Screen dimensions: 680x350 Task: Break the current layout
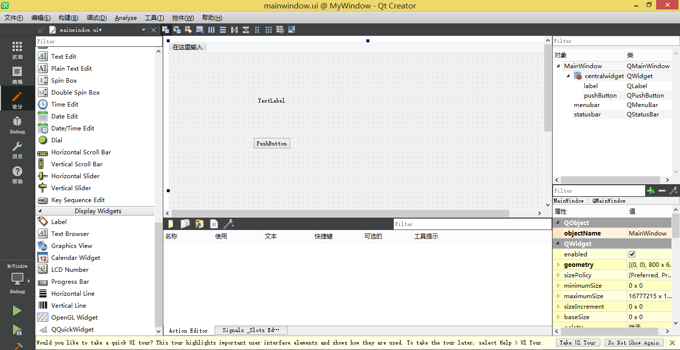pos(280,30)
